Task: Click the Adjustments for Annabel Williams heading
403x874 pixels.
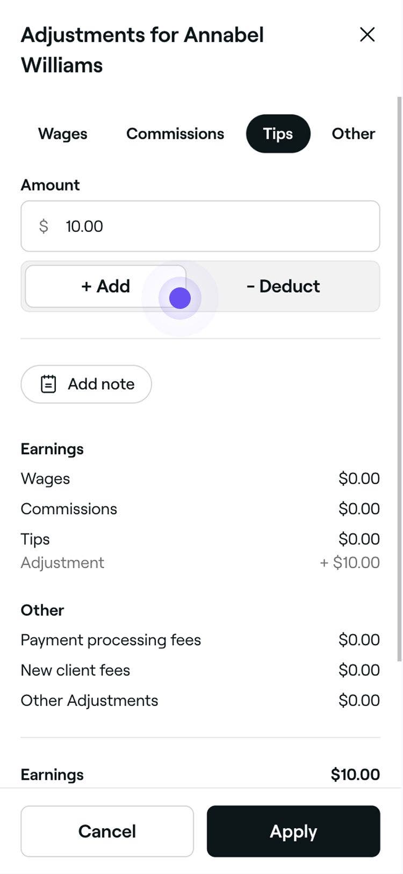Action: pos(142,50)
